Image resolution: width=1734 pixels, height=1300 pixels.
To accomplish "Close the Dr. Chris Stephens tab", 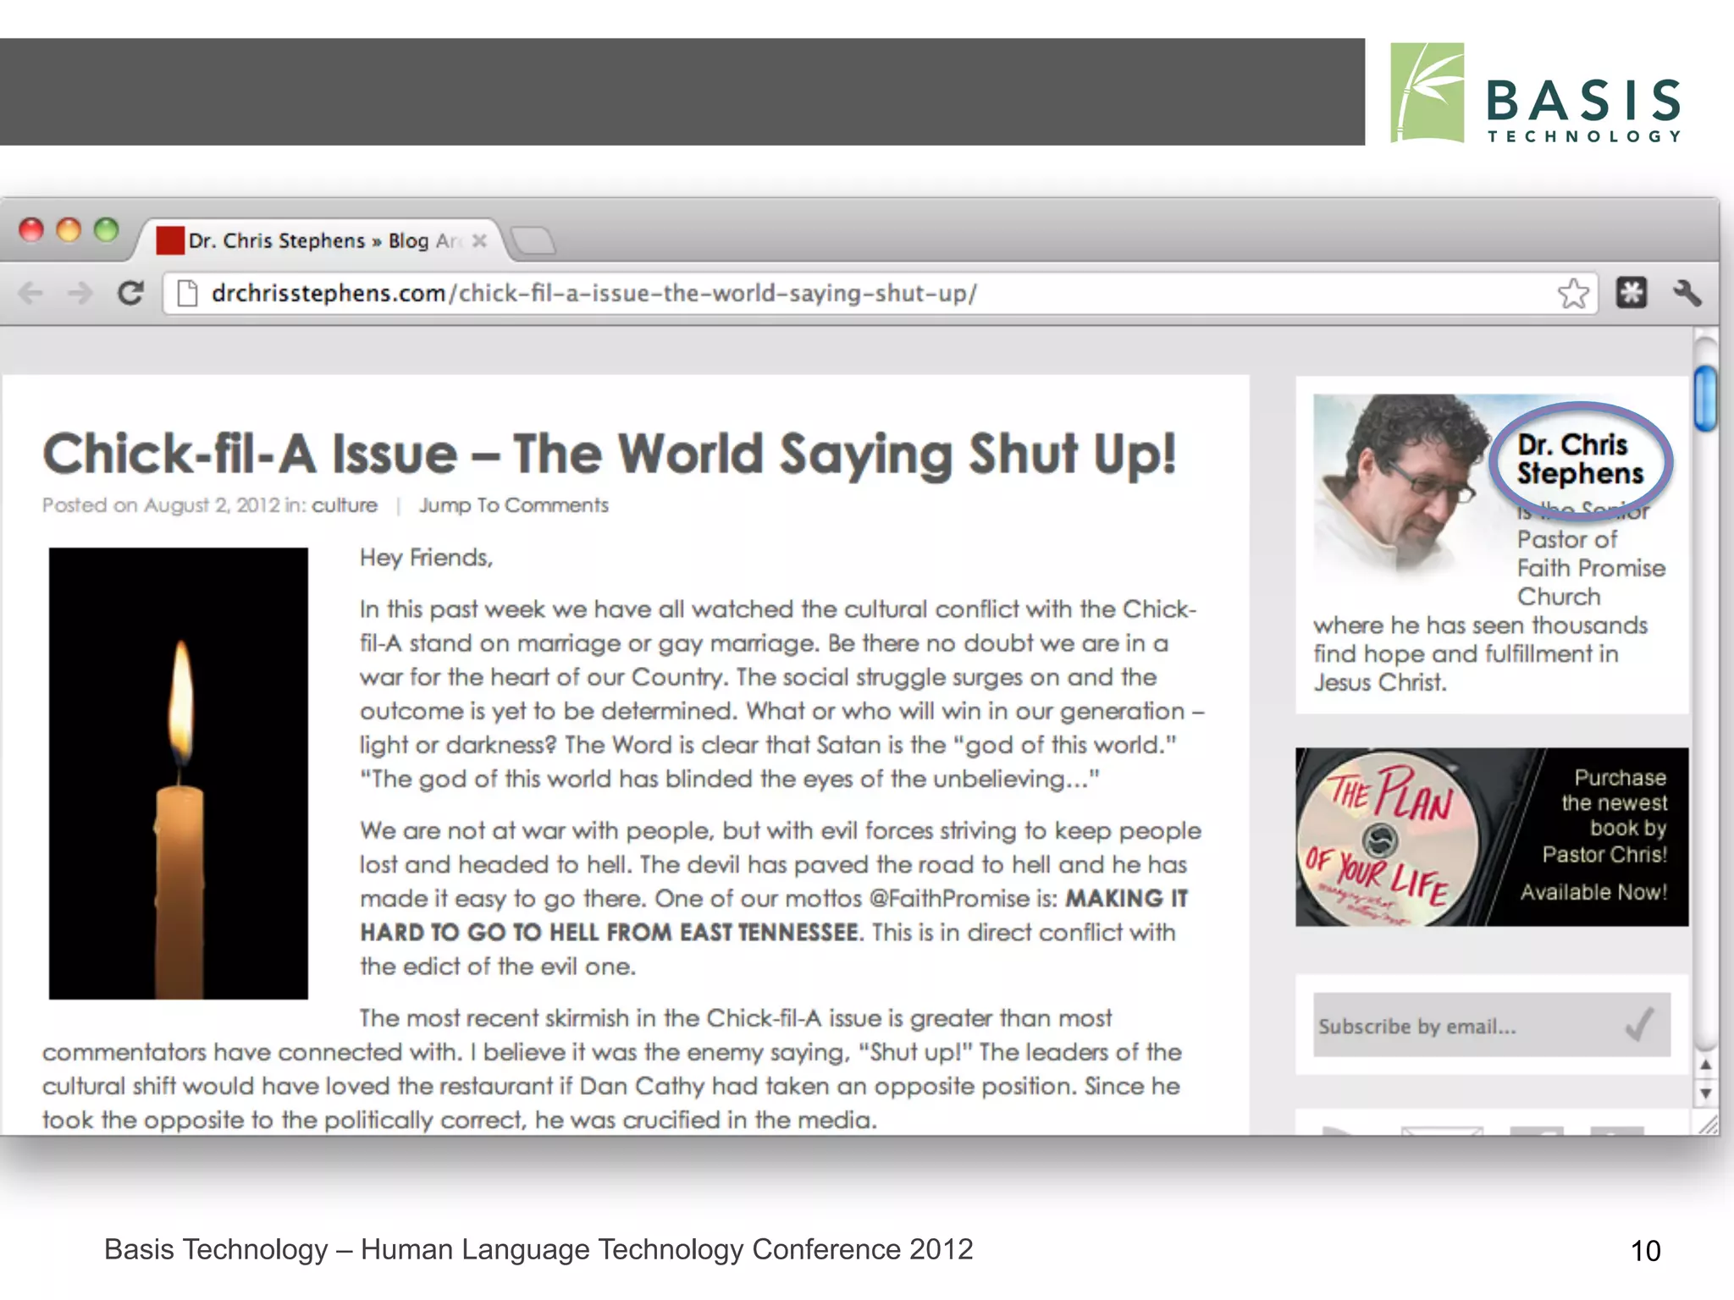I will tap(479, 240).
